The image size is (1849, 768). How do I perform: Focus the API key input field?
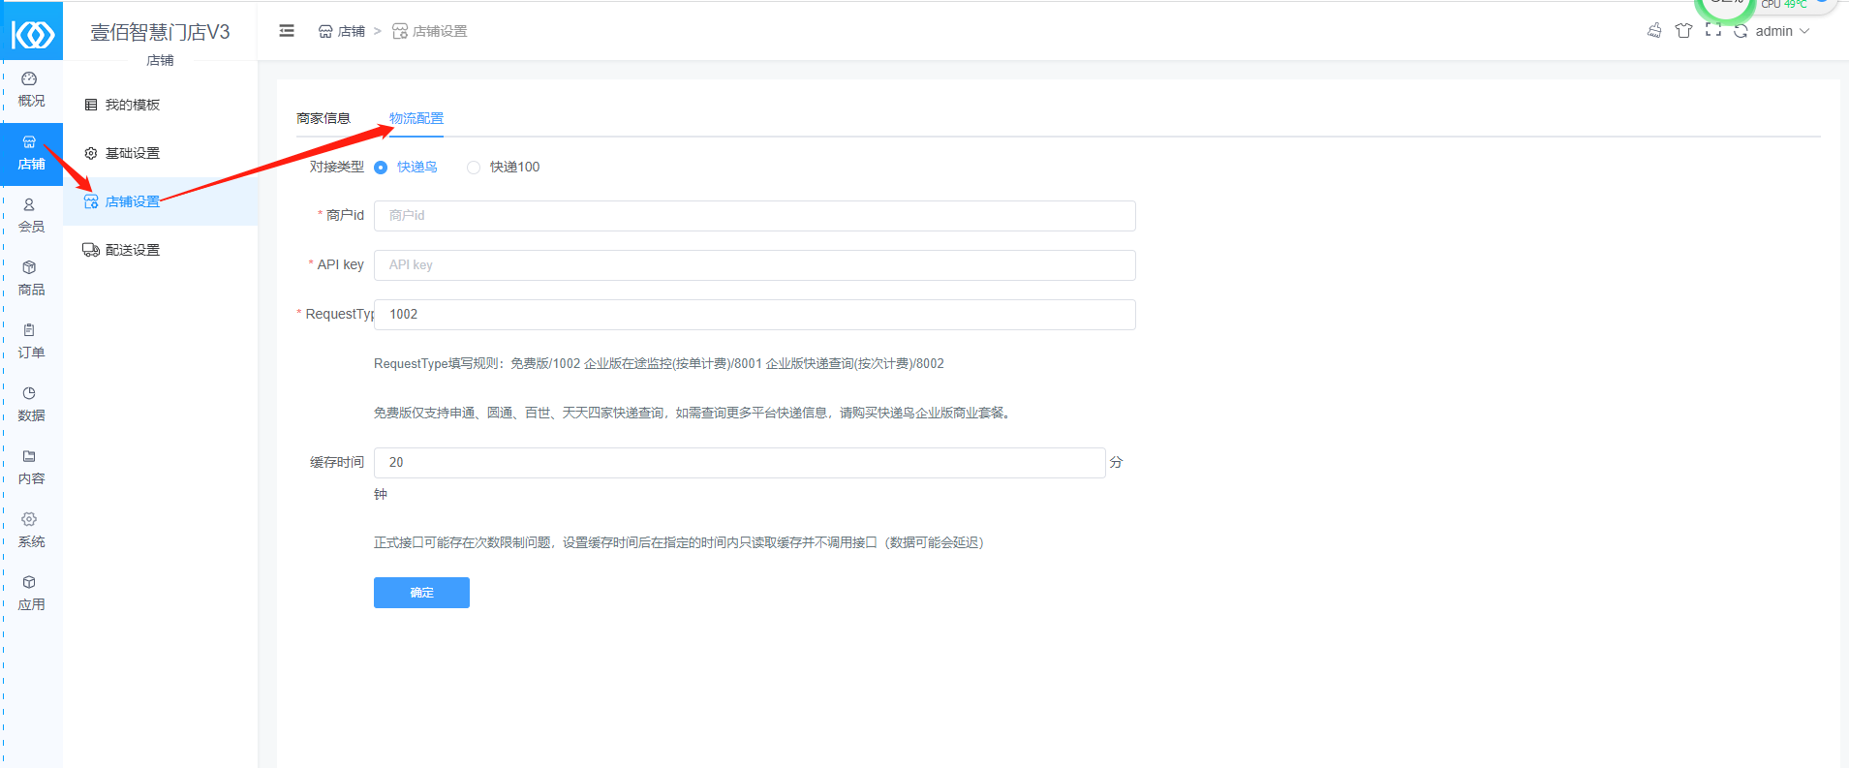click(x=755, y=265)
